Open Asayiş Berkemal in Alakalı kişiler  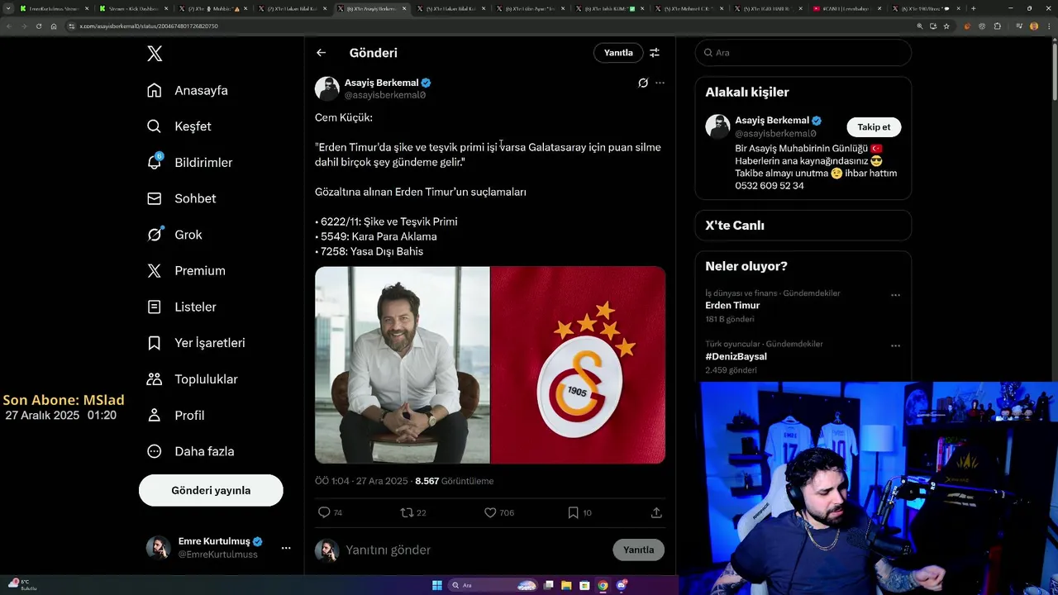point(772,121)
